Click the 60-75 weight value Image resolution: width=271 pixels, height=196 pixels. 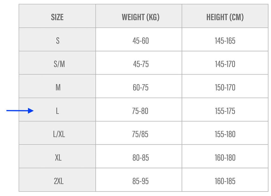coord(141,87)
